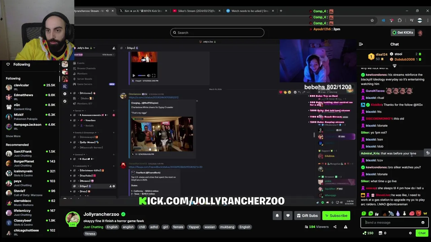431x242 pixels.
Task: Collapse the Following sidebar heart header
Action: tap(8, 64)
